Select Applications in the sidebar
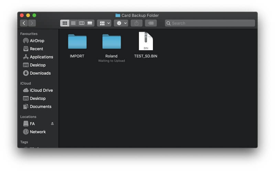The width and height of the screenshot is (275, 171). (41, 57)
